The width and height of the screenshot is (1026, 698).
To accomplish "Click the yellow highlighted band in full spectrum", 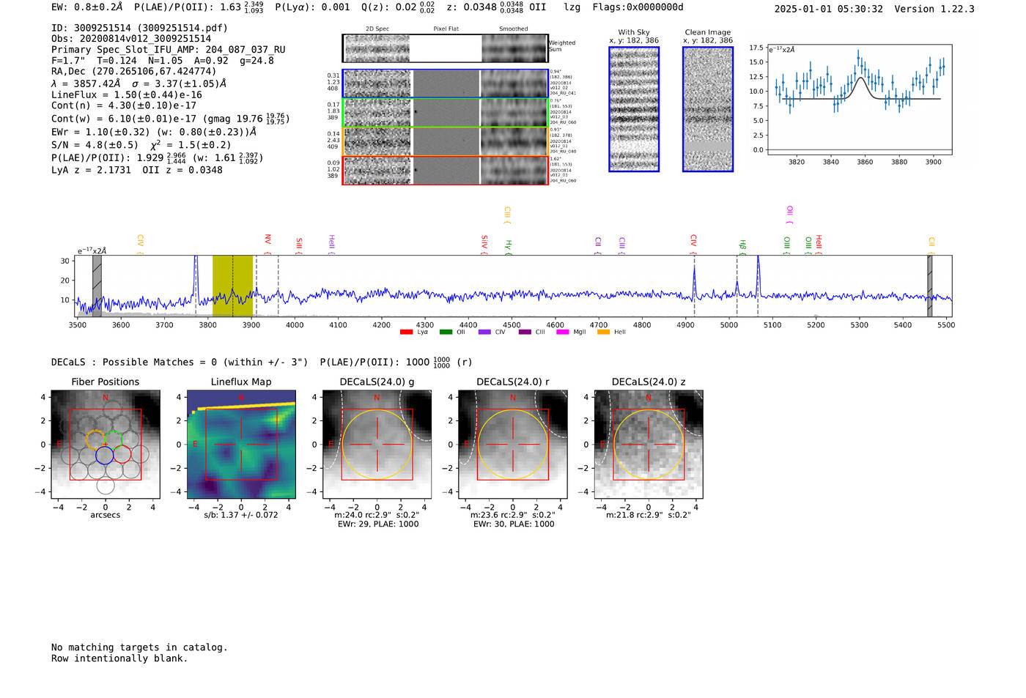I will coord(232,286).
